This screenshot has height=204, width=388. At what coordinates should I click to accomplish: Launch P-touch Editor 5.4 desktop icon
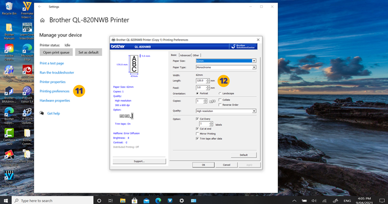tap(27, 95)
